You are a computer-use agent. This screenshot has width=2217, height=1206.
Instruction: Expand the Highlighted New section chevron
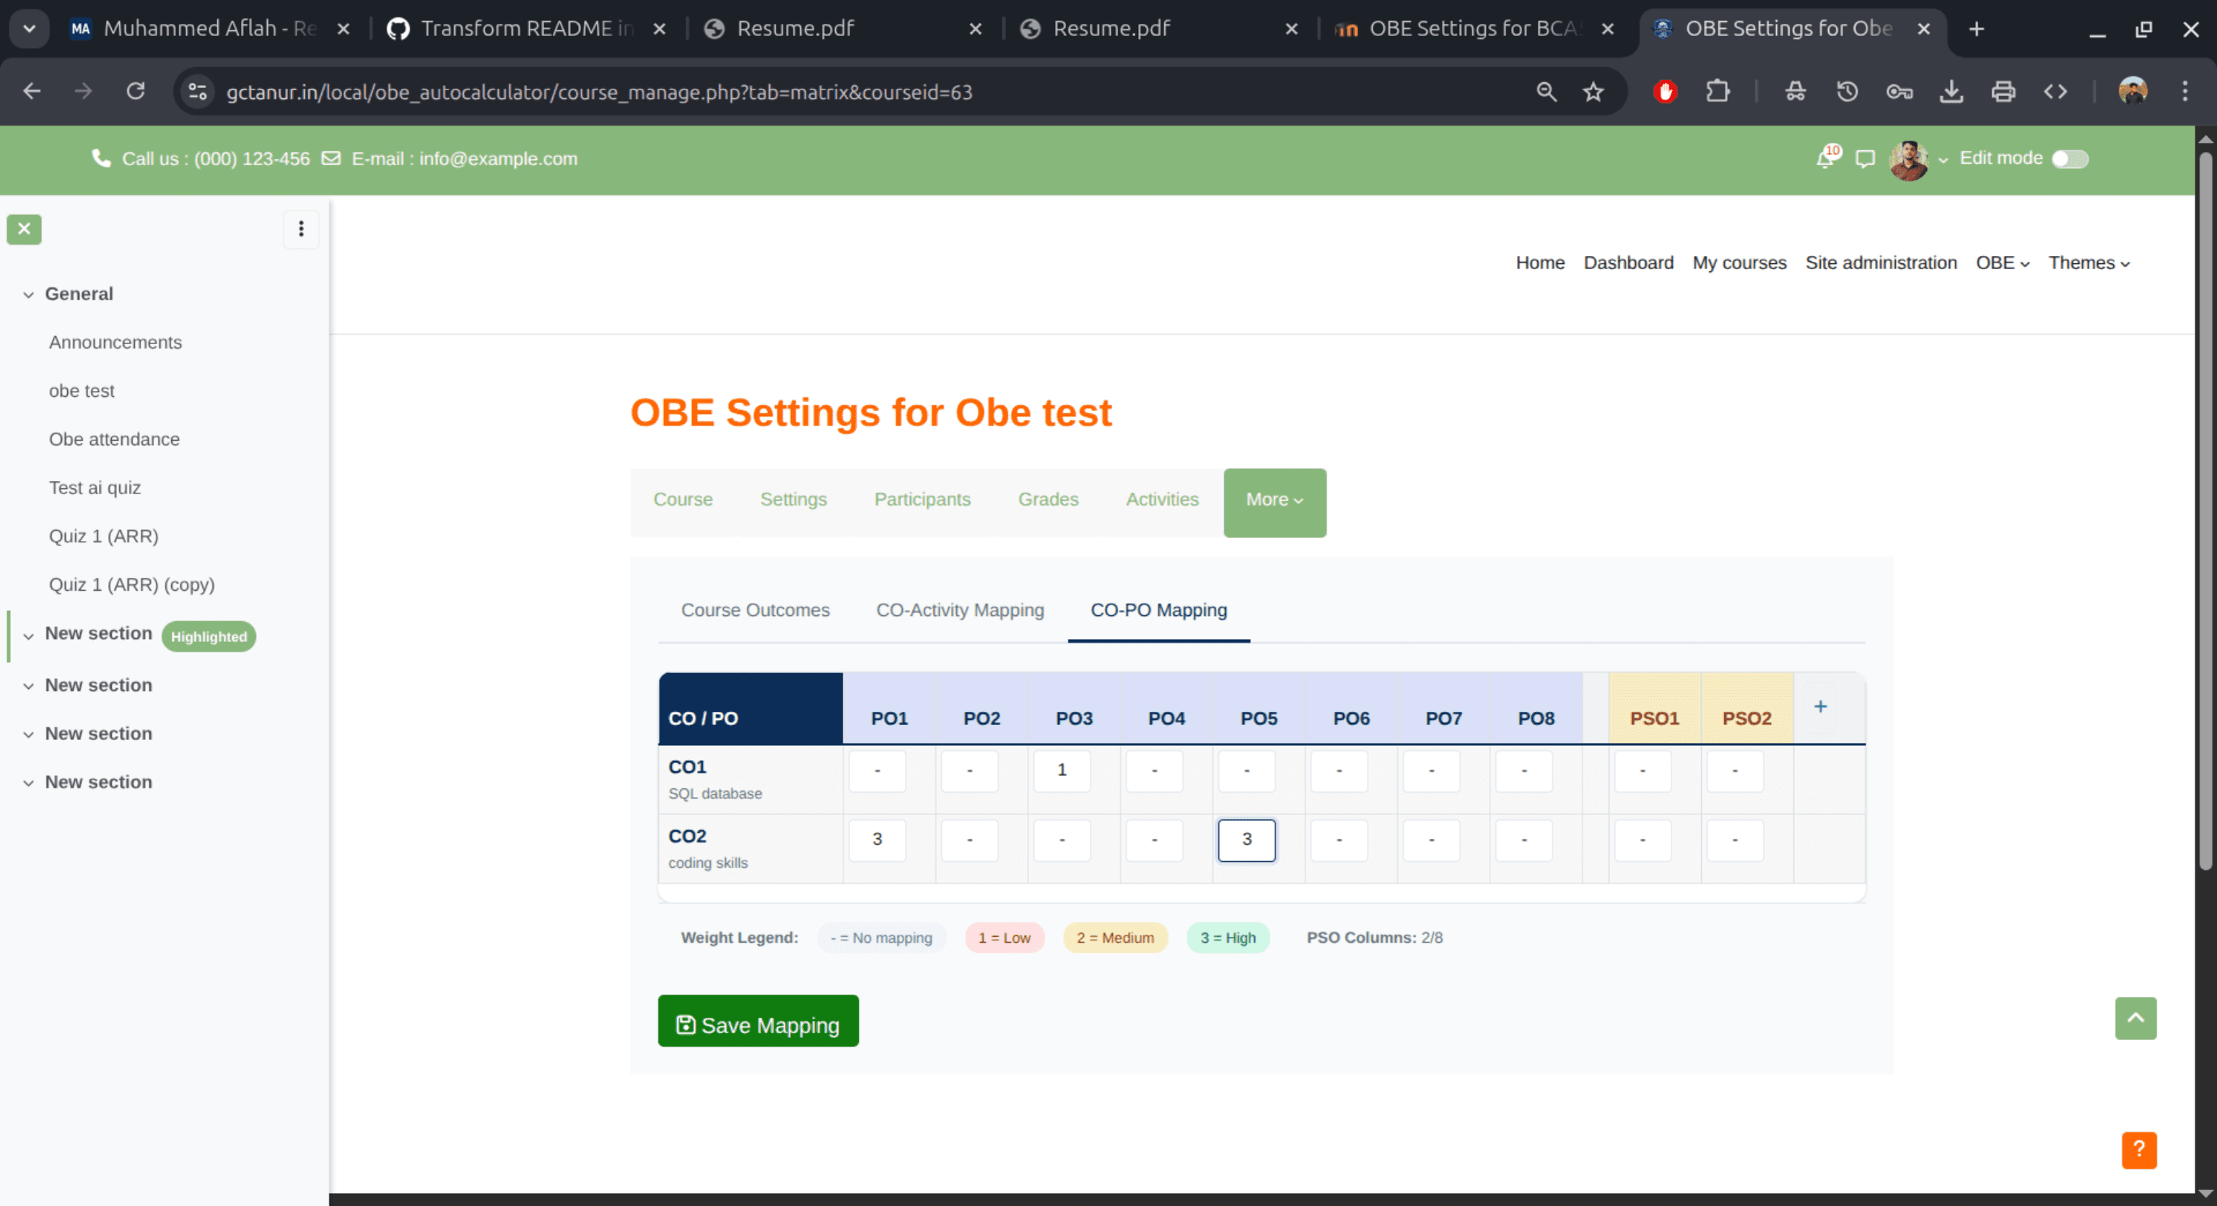pos(28,637)
